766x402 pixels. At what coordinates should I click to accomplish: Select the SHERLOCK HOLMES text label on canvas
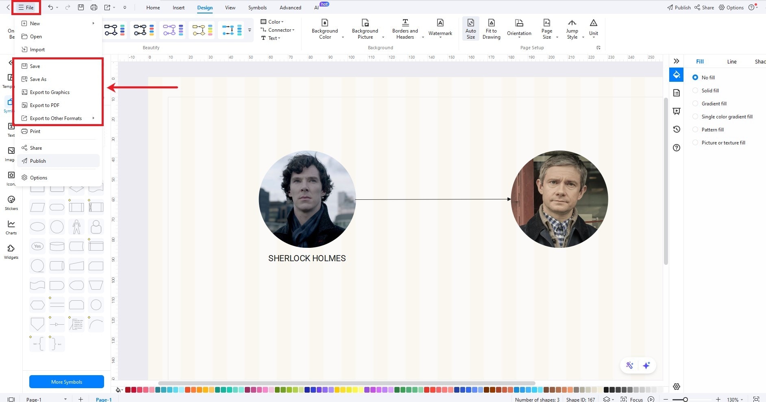tap(307, 258)
